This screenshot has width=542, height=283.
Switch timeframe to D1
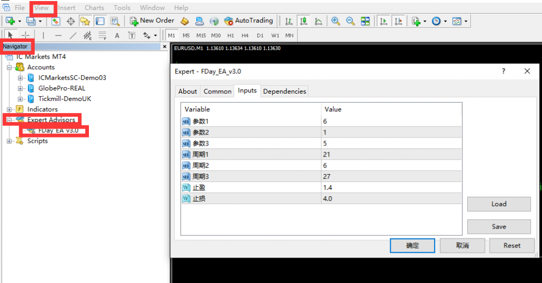point(260,35)
